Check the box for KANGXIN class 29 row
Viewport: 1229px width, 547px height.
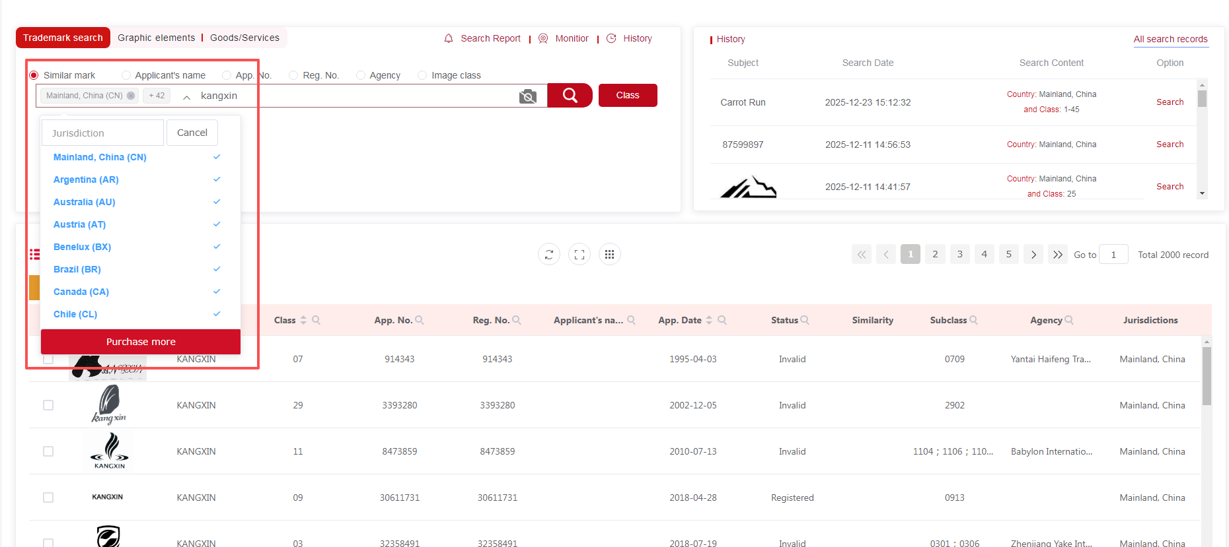pos(48,405)
